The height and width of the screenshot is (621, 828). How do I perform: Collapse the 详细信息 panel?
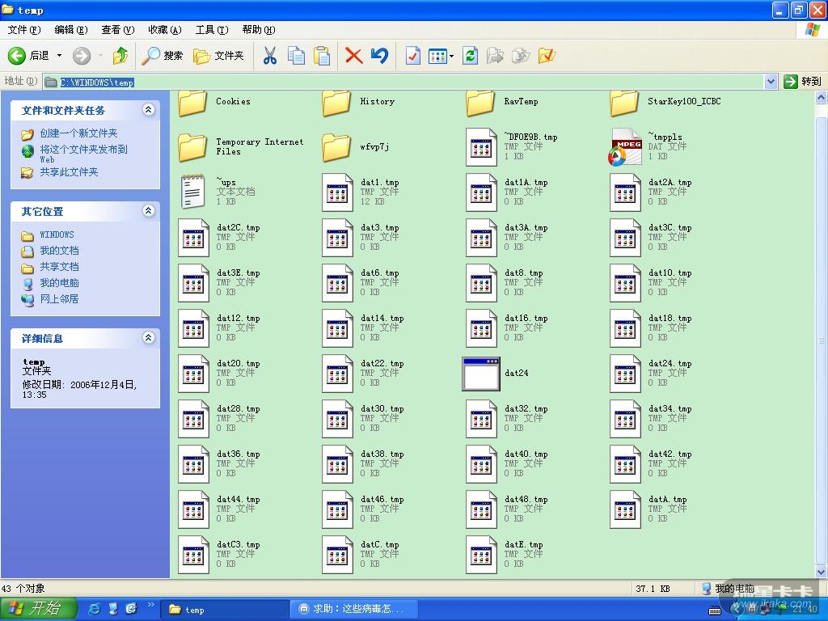point(148,338)
